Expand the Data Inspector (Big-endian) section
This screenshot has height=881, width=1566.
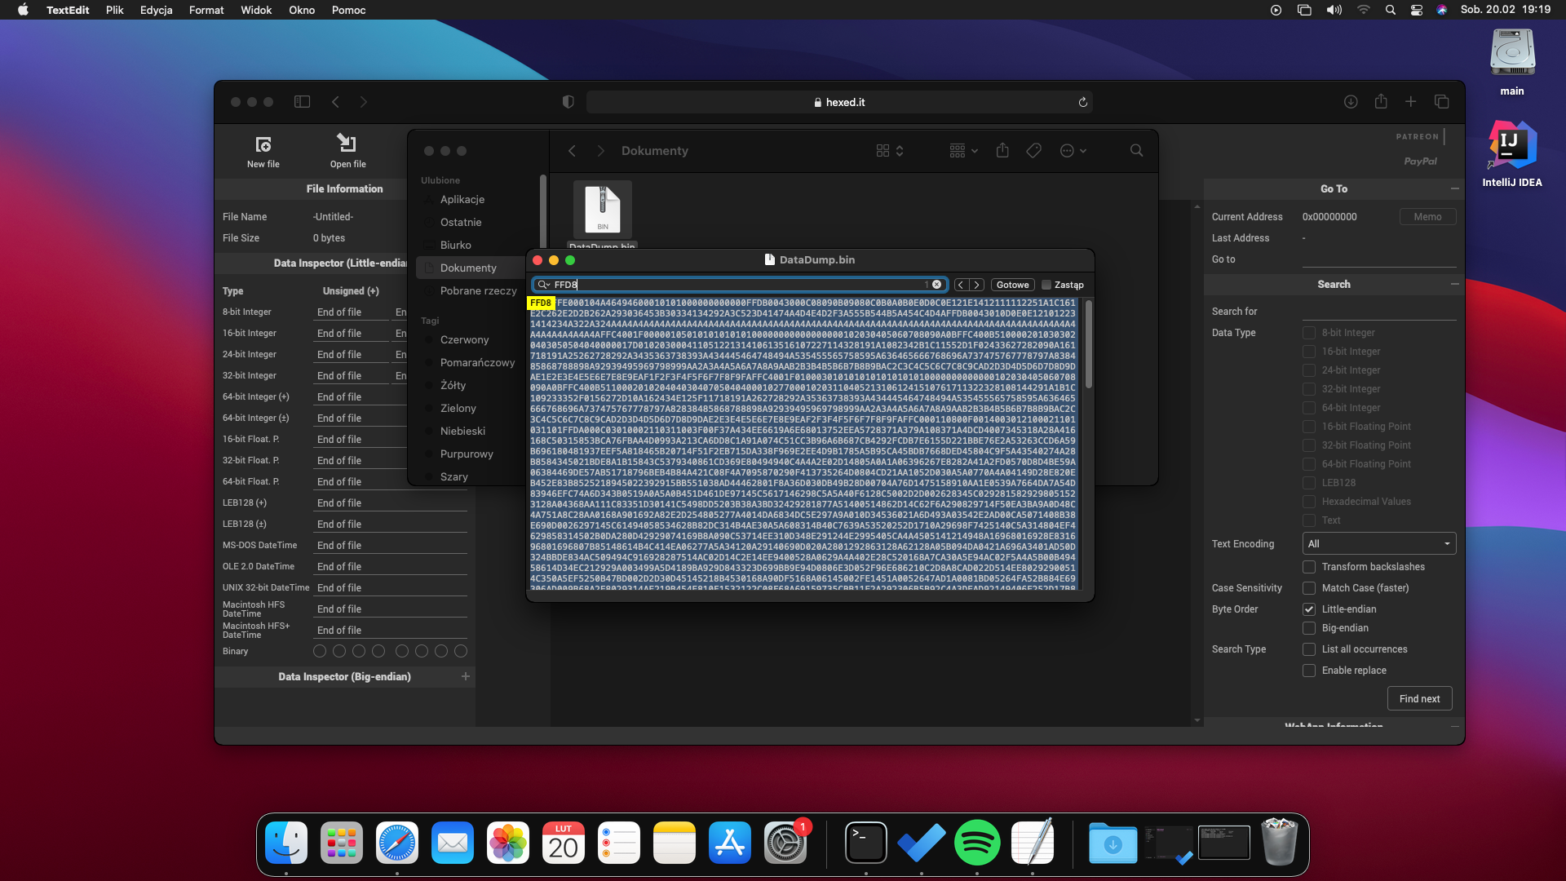click(466, 676)
